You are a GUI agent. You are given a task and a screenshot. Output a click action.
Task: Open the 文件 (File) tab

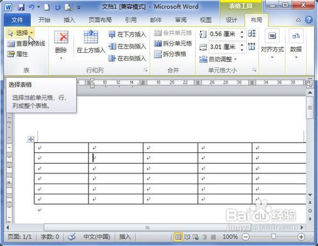click(17, 20)
